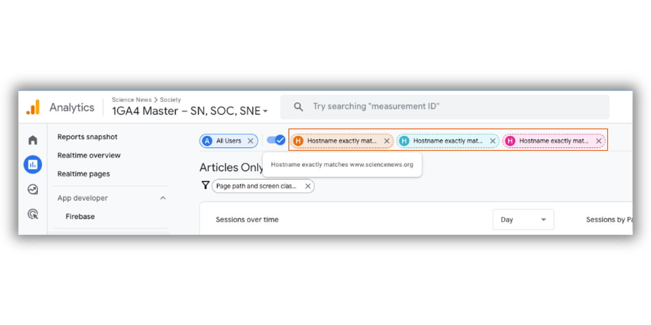Open Realtime pages
Screen dimensions: 651x325
[x=84, y=174]
